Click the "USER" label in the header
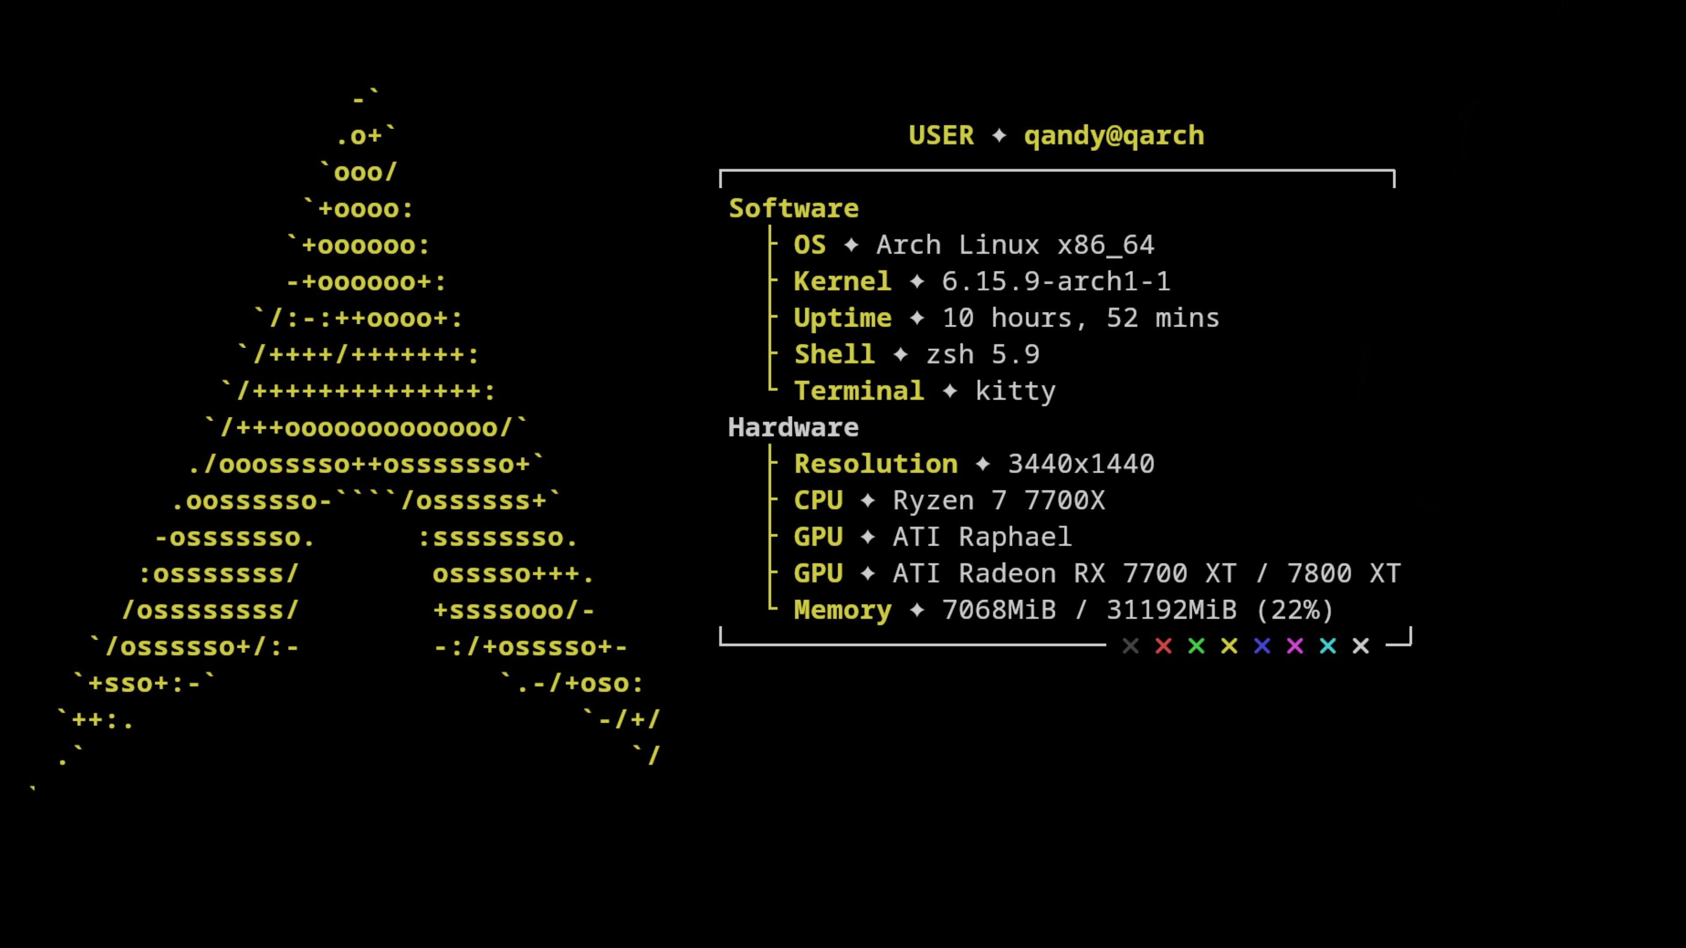The image size is (1686, 948). [941, 136]
